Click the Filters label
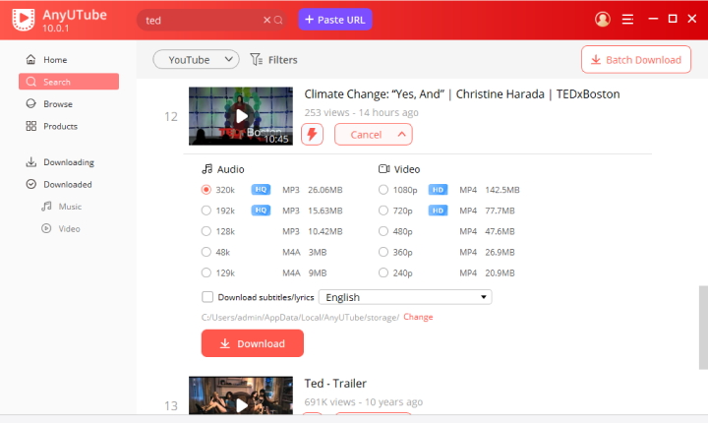Viewport: 708px width, 423px height. coord(282,60)
